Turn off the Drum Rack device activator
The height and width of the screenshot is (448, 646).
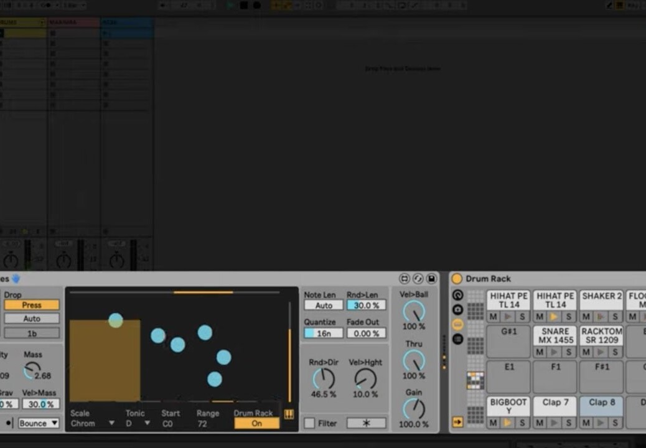(456, 279)
